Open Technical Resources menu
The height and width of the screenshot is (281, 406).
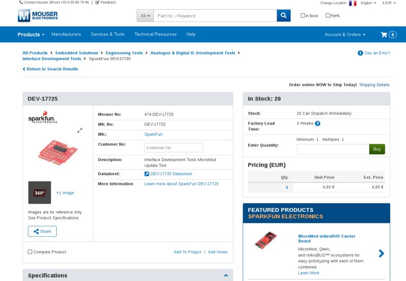click(155, 34)
